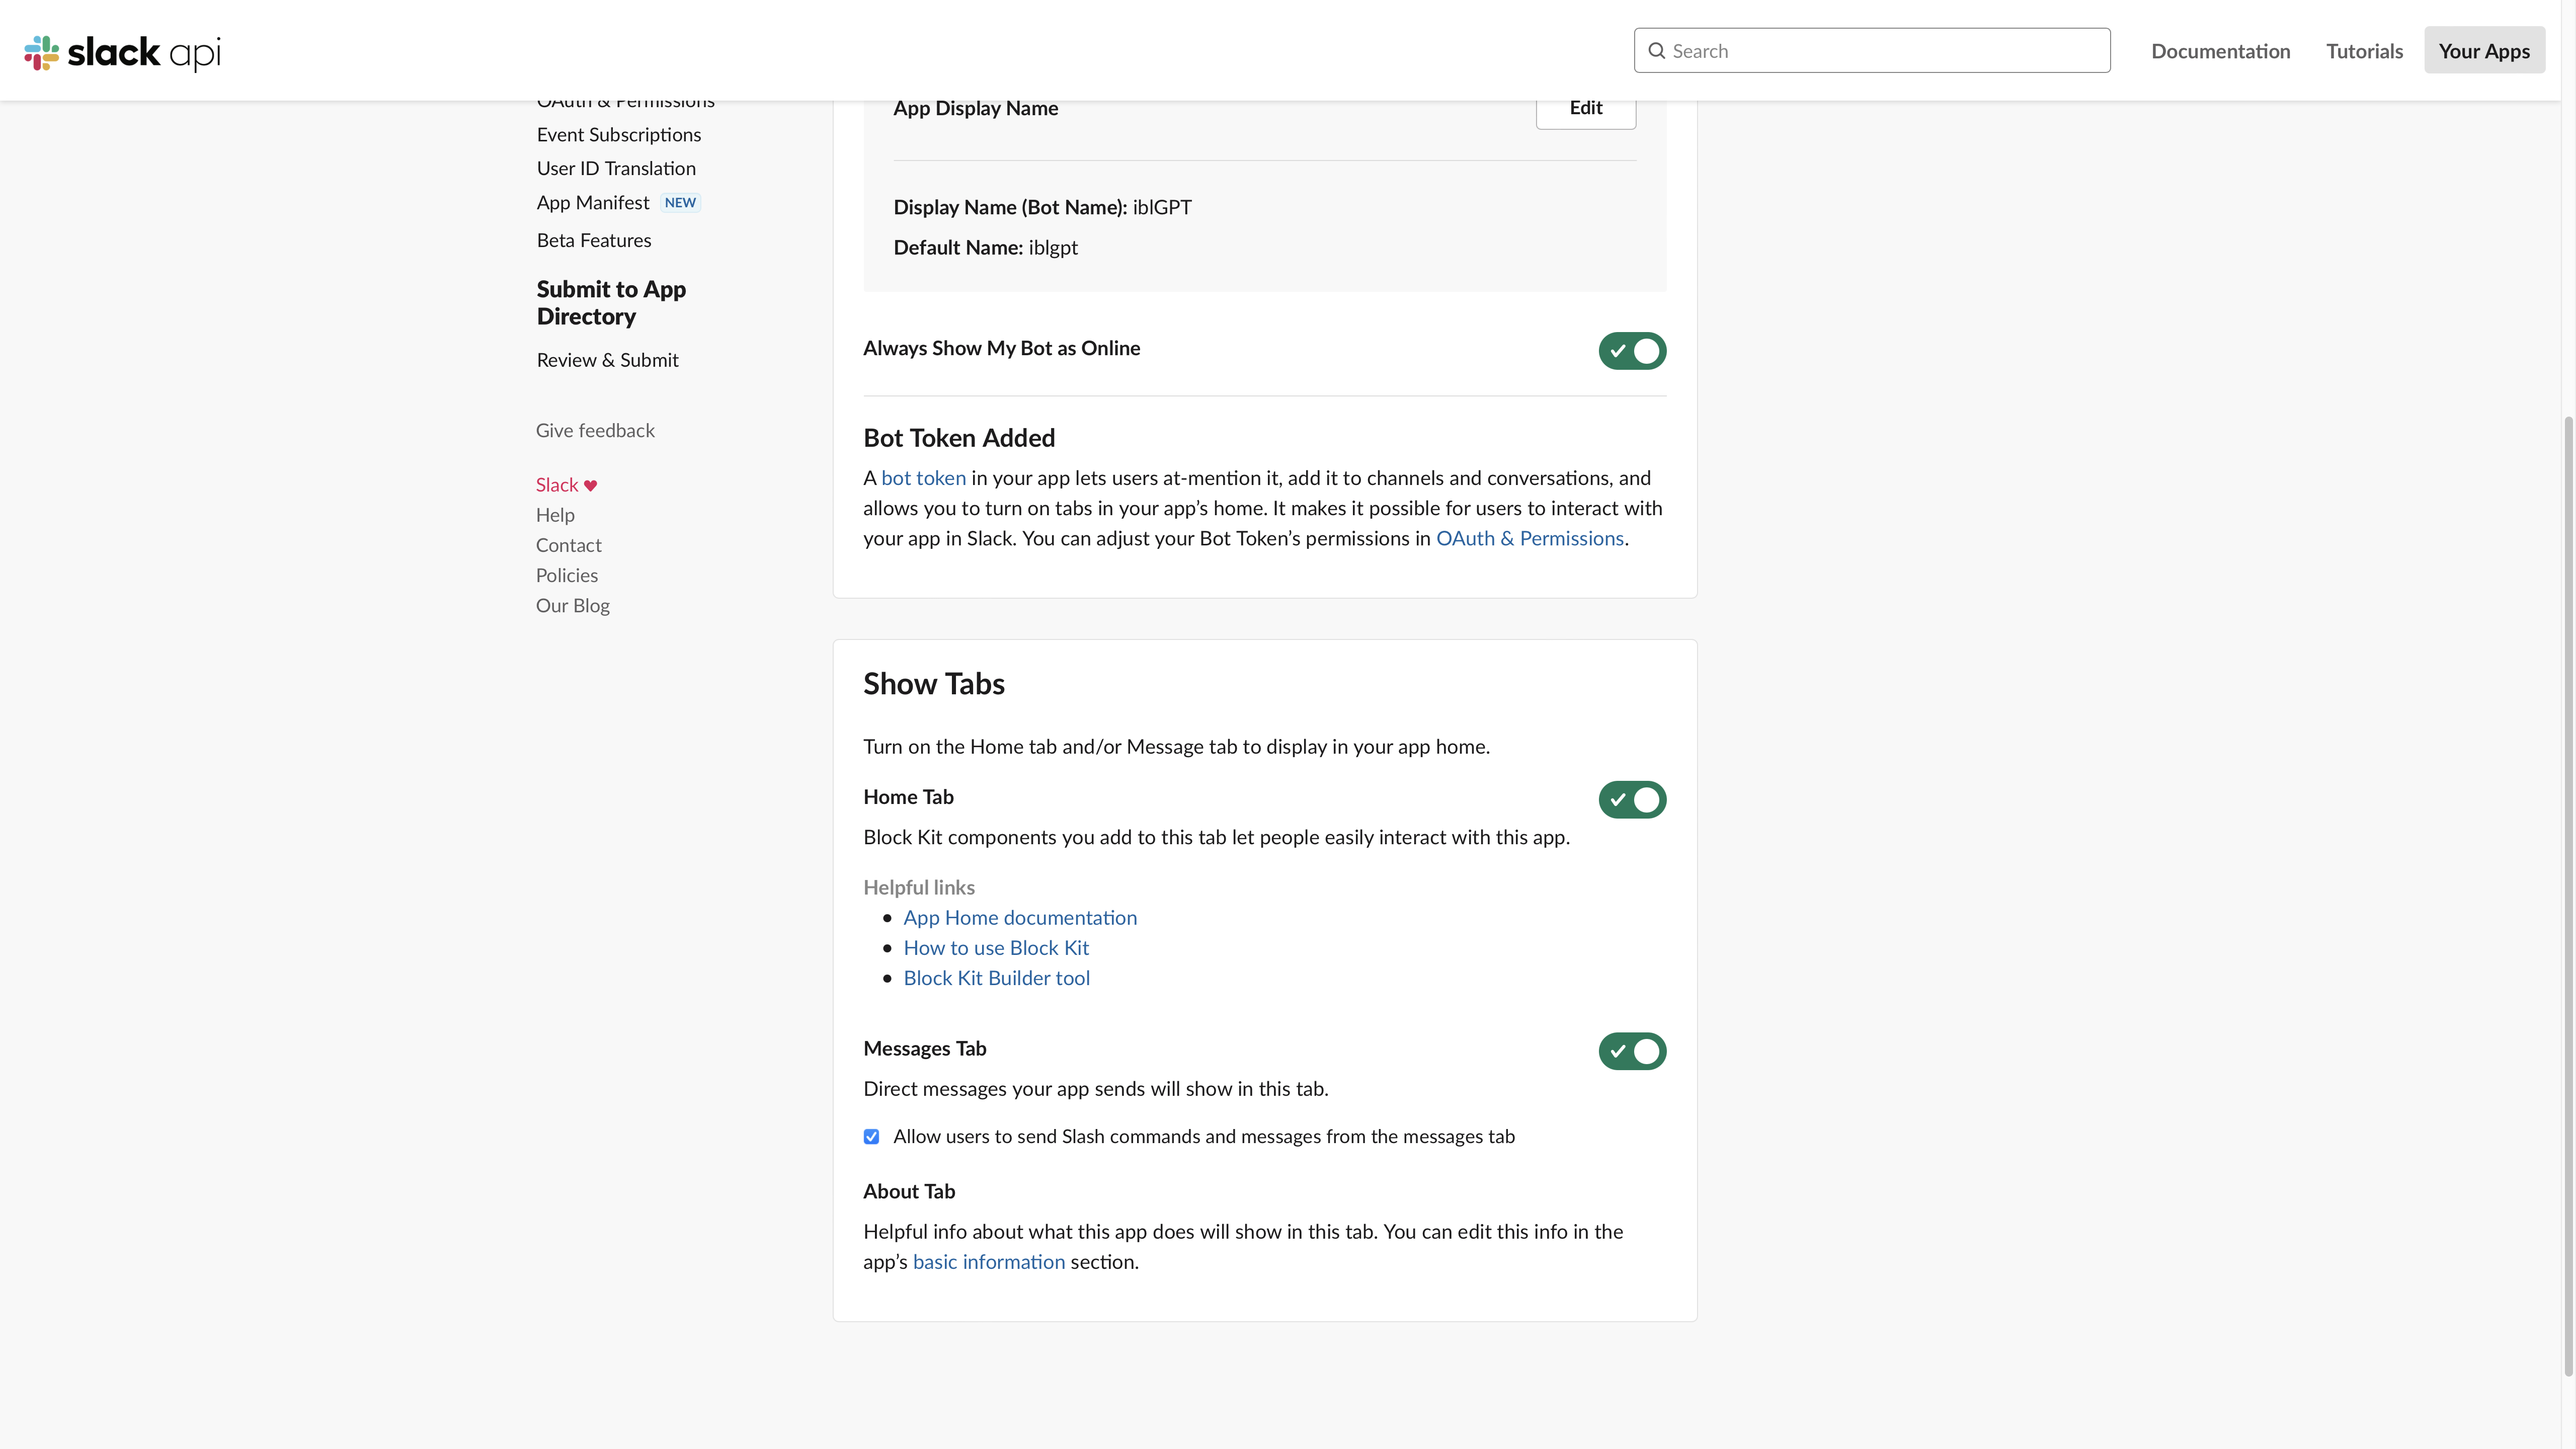Screen dimensions: 2576x1449
Task: Click the Give feedback sidebar link icon
Action: (595, 430)
